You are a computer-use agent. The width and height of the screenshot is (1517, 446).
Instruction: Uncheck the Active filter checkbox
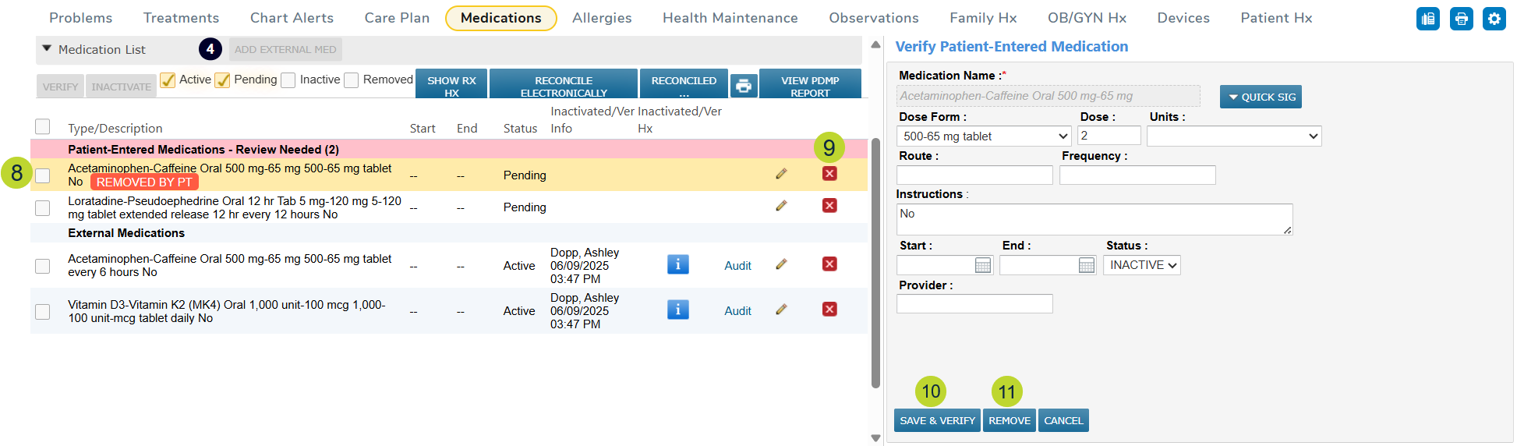point(168,80)
